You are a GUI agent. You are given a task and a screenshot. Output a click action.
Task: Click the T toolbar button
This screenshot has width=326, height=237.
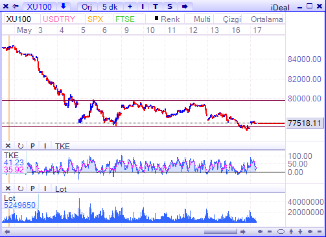156,6
